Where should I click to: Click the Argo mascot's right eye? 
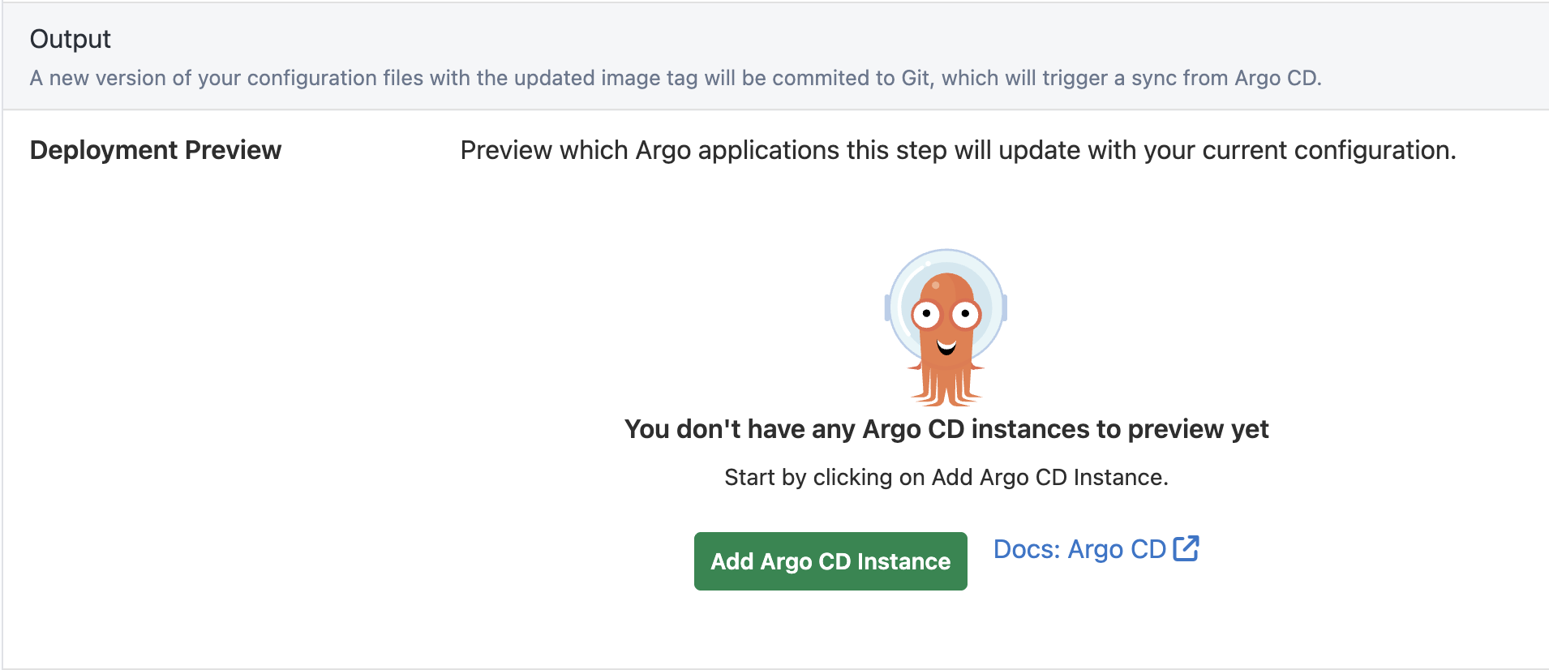coord(966,313)
